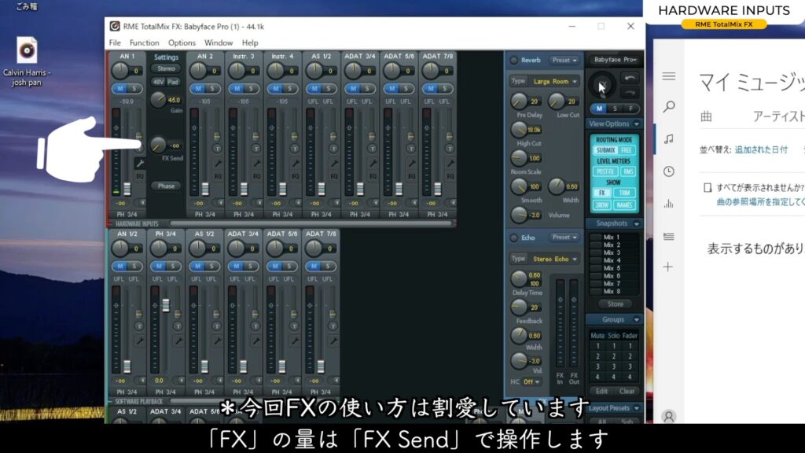Select the Mix 1 snapshot
805x453 pixels.
[611, 238]
